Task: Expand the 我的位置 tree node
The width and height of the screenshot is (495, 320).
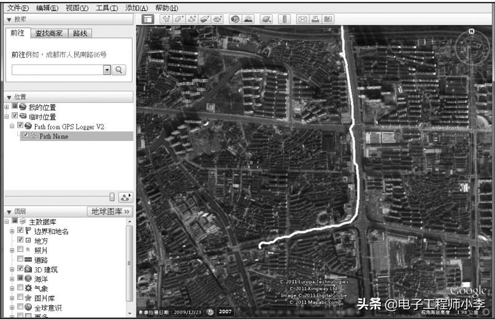Action: [6, 107]
